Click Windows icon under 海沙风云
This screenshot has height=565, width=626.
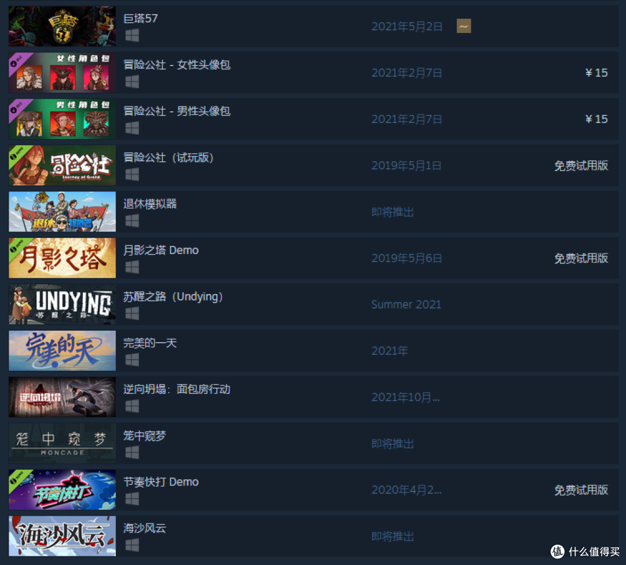[x=132, y=545]
